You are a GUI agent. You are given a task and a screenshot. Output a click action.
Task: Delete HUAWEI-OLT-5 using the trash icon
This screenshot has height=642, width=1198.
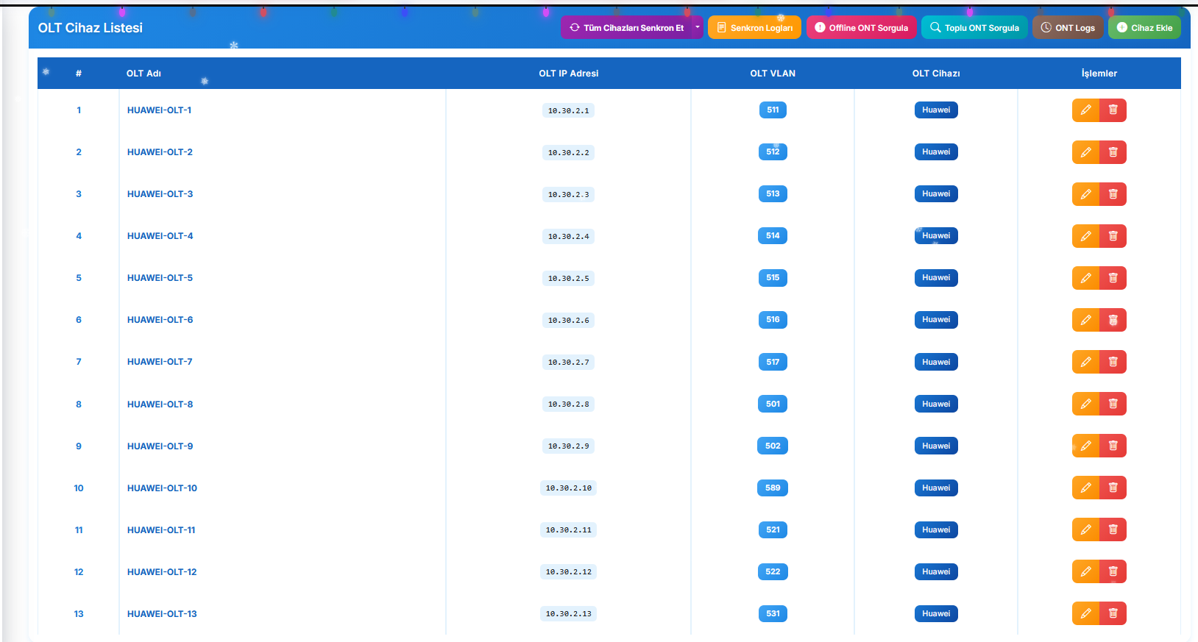tap(1113, 278)
